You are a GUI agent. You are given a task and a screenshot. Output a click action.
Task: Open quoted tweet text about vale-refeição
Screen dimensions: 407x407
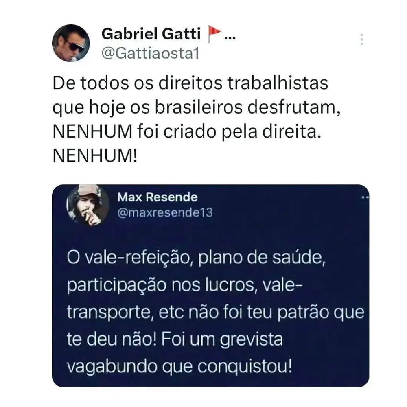click(x=215, y=312)
